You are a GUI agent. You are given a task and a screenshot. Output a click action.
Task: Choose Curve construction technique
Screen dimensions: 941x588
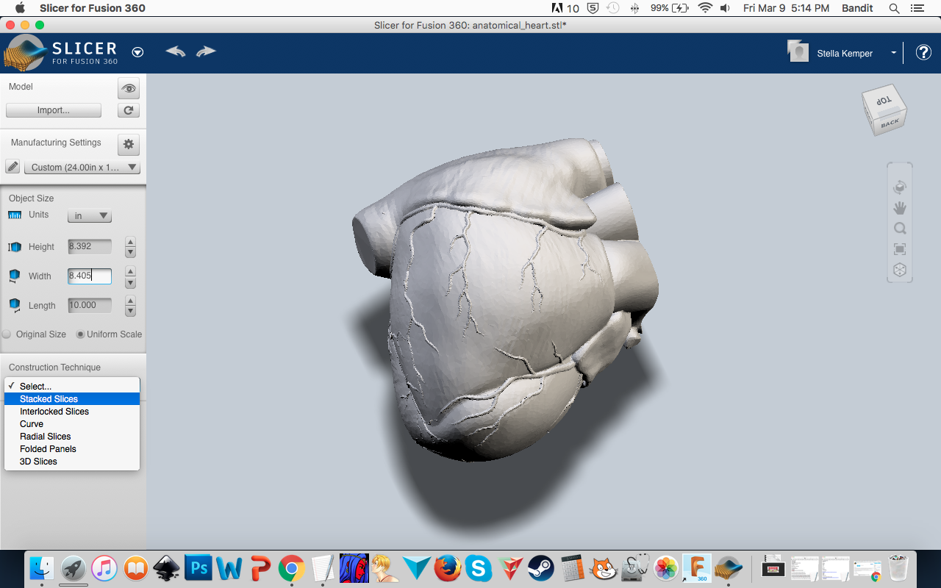(72, 424)
